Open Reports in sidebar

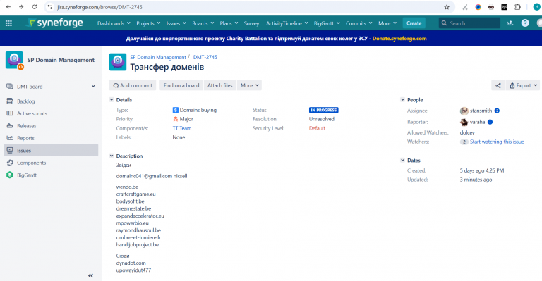tap(25, 138)
